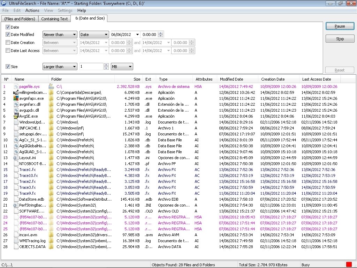Screen dimensions: 357x268
Task: Switch to the Containing Text tab
Action: [x=54, y=19]
